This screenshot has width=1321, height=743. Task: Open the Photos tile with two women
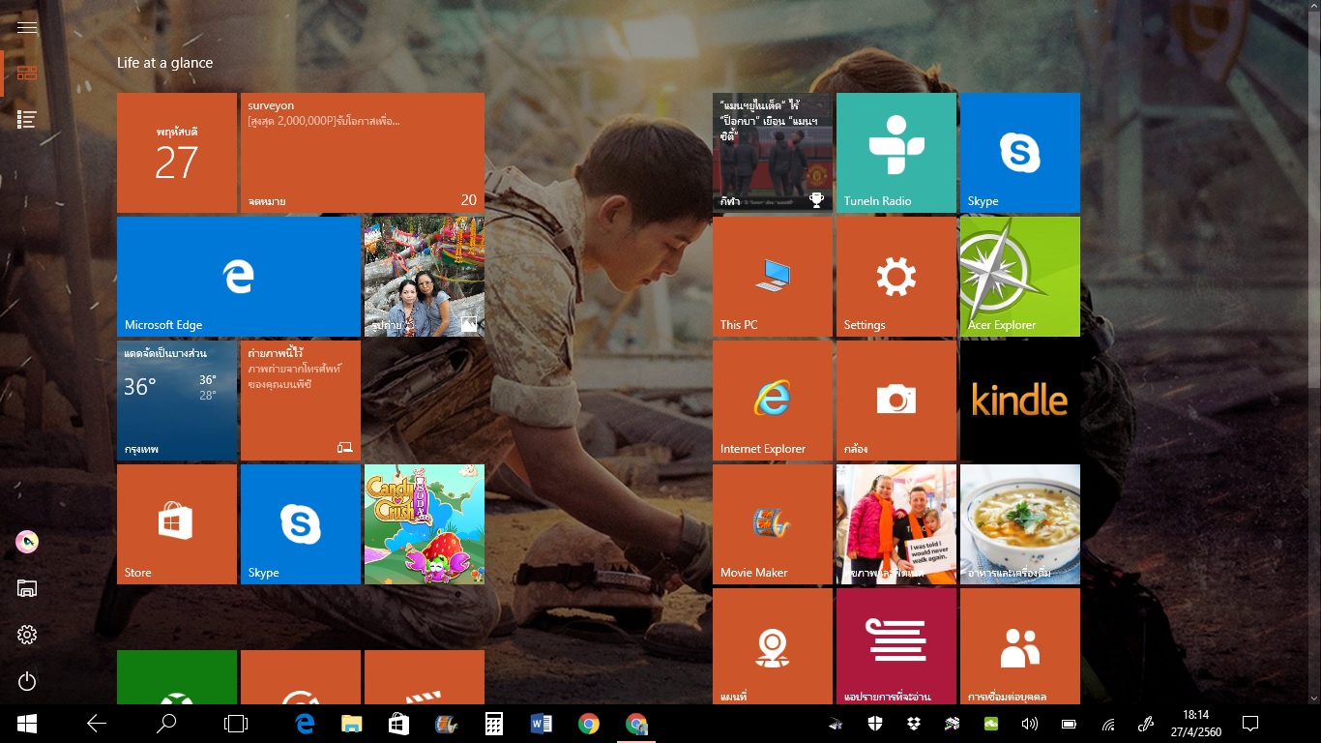[425, 277]
